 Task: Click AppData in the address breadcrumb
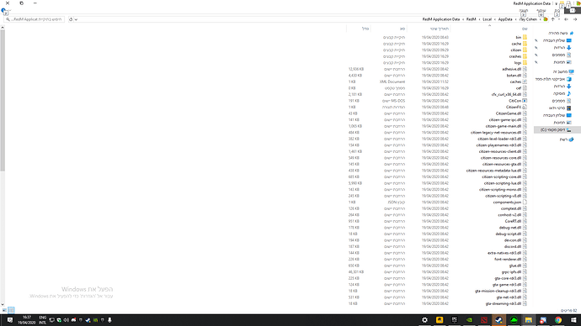(505, 19)
